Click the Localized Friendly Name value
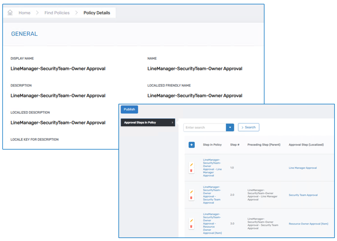The image size is (337, 241). click(195, 96)
